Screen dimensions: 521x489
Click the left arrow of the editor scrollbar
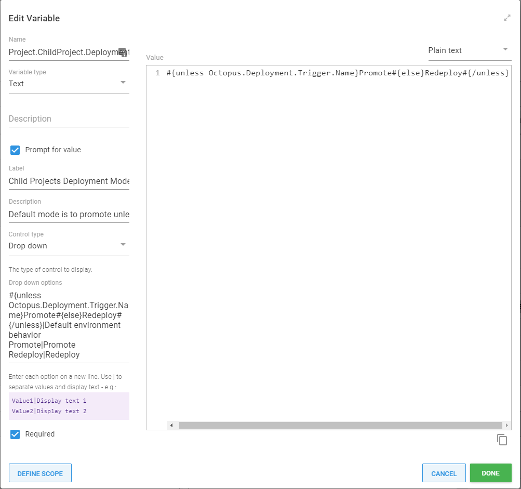point(171,425)
